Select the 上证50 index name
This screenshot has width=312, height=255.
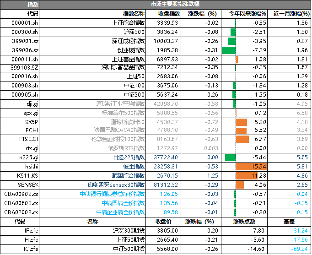(136, 76)
